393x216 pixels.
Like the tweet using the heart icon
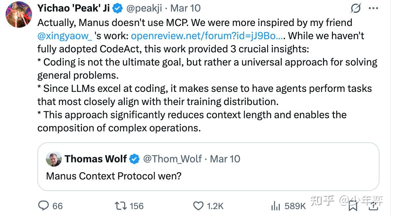tap(198, 206)
